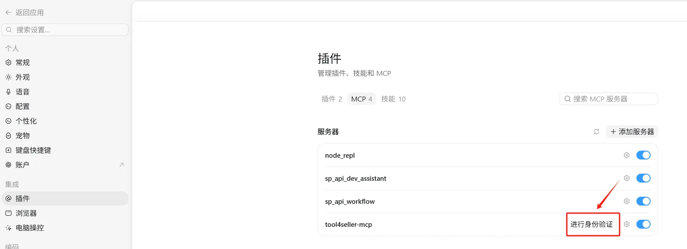
Task: Click the magnifier icon in MCP server search
Action: point(567,99)
